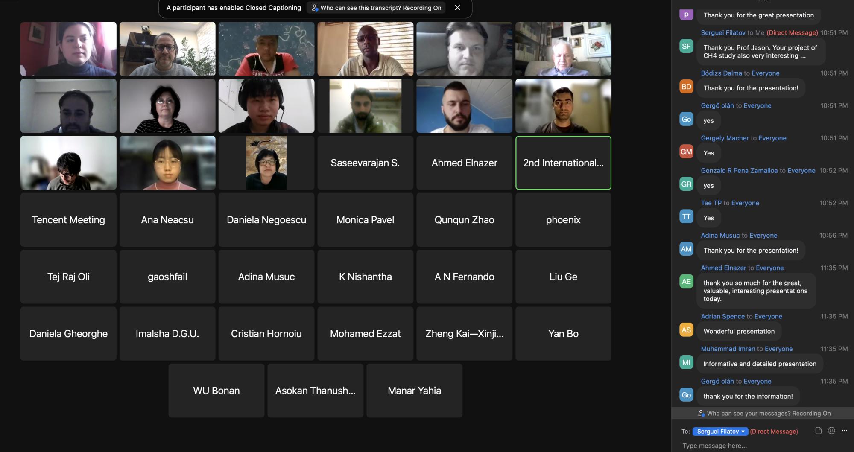Select the '2nd International...' highlighted participant tile
The height and width of the screenshot is (452, 854).
563,163
